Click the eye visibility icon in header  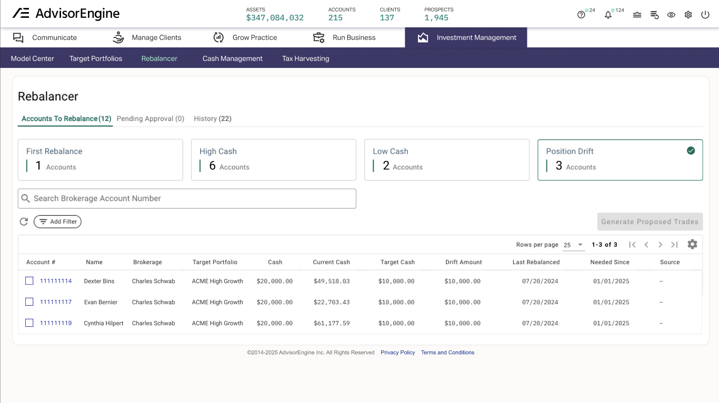tap(671, 15)
